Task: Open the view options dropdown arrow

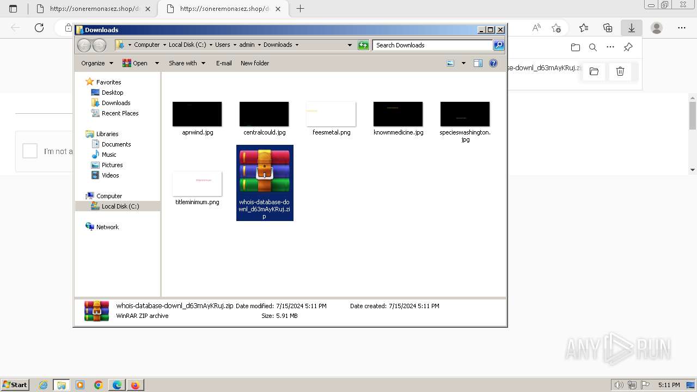Action: click(x=463, y=63)
